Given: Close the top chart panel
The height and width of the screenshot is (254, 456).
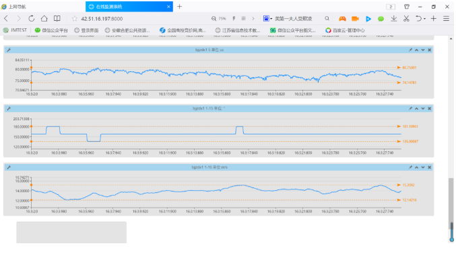Looking at the screenshot, I should 429,50.
